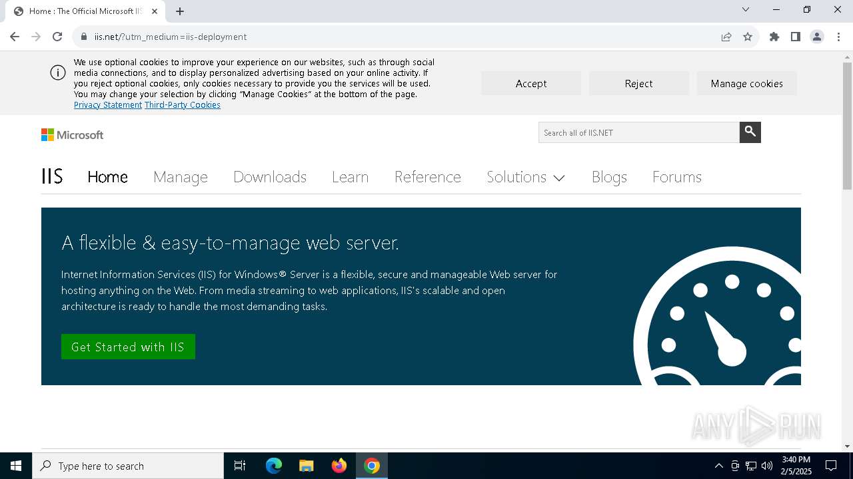
Task: Click the Microsoft logo
Action: point(73,135)
